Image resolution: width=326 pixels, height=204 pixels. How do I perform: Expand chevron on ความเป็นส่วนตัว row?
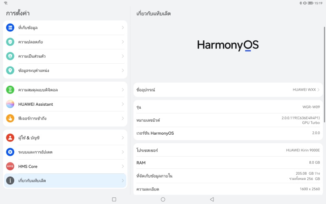(x=123, y=56)
